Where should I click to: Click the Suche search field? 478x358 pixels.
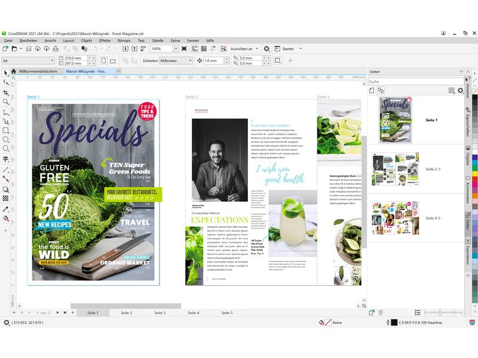click(x=416, y=82)
